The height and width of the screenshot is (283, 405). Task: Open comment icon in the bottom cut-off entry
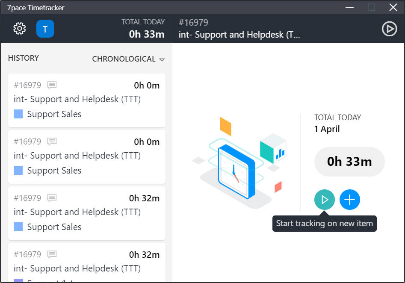52,254
